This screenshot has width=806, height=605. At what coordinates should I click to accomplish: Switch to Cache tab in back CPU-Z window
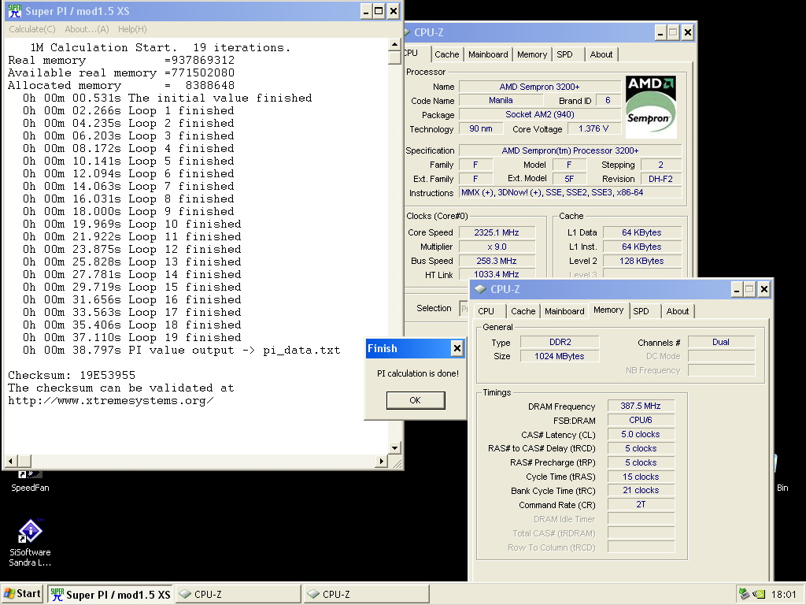[x=447, y=54]
